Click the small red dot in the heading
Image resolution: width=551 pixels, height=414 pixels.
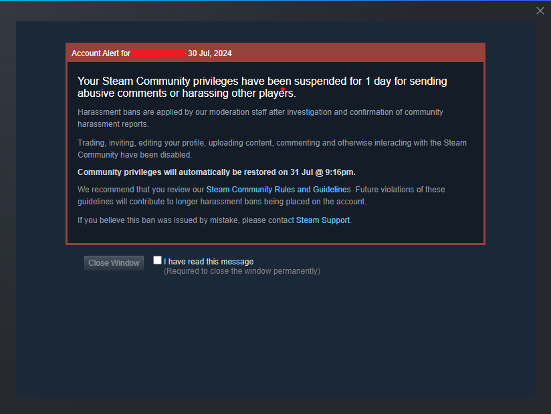[283, 89]
